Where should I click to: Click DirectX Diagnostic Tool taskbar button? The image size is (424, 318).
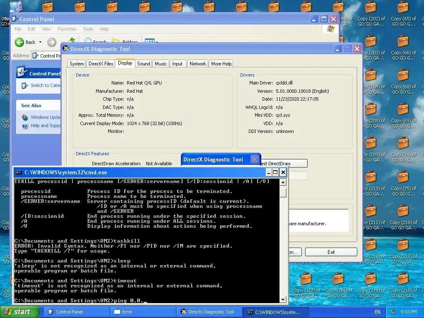(x=209, y=312)
